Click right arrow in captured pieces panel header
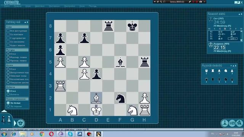Screen dimensions: 244x137 pos(231,66)
